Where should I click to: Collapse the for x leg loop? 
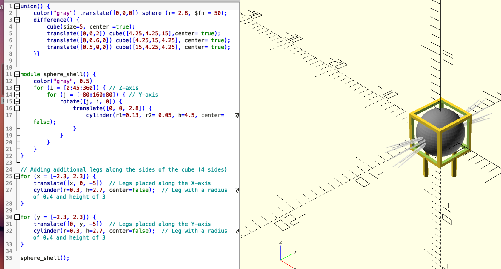tap(17, 176)
